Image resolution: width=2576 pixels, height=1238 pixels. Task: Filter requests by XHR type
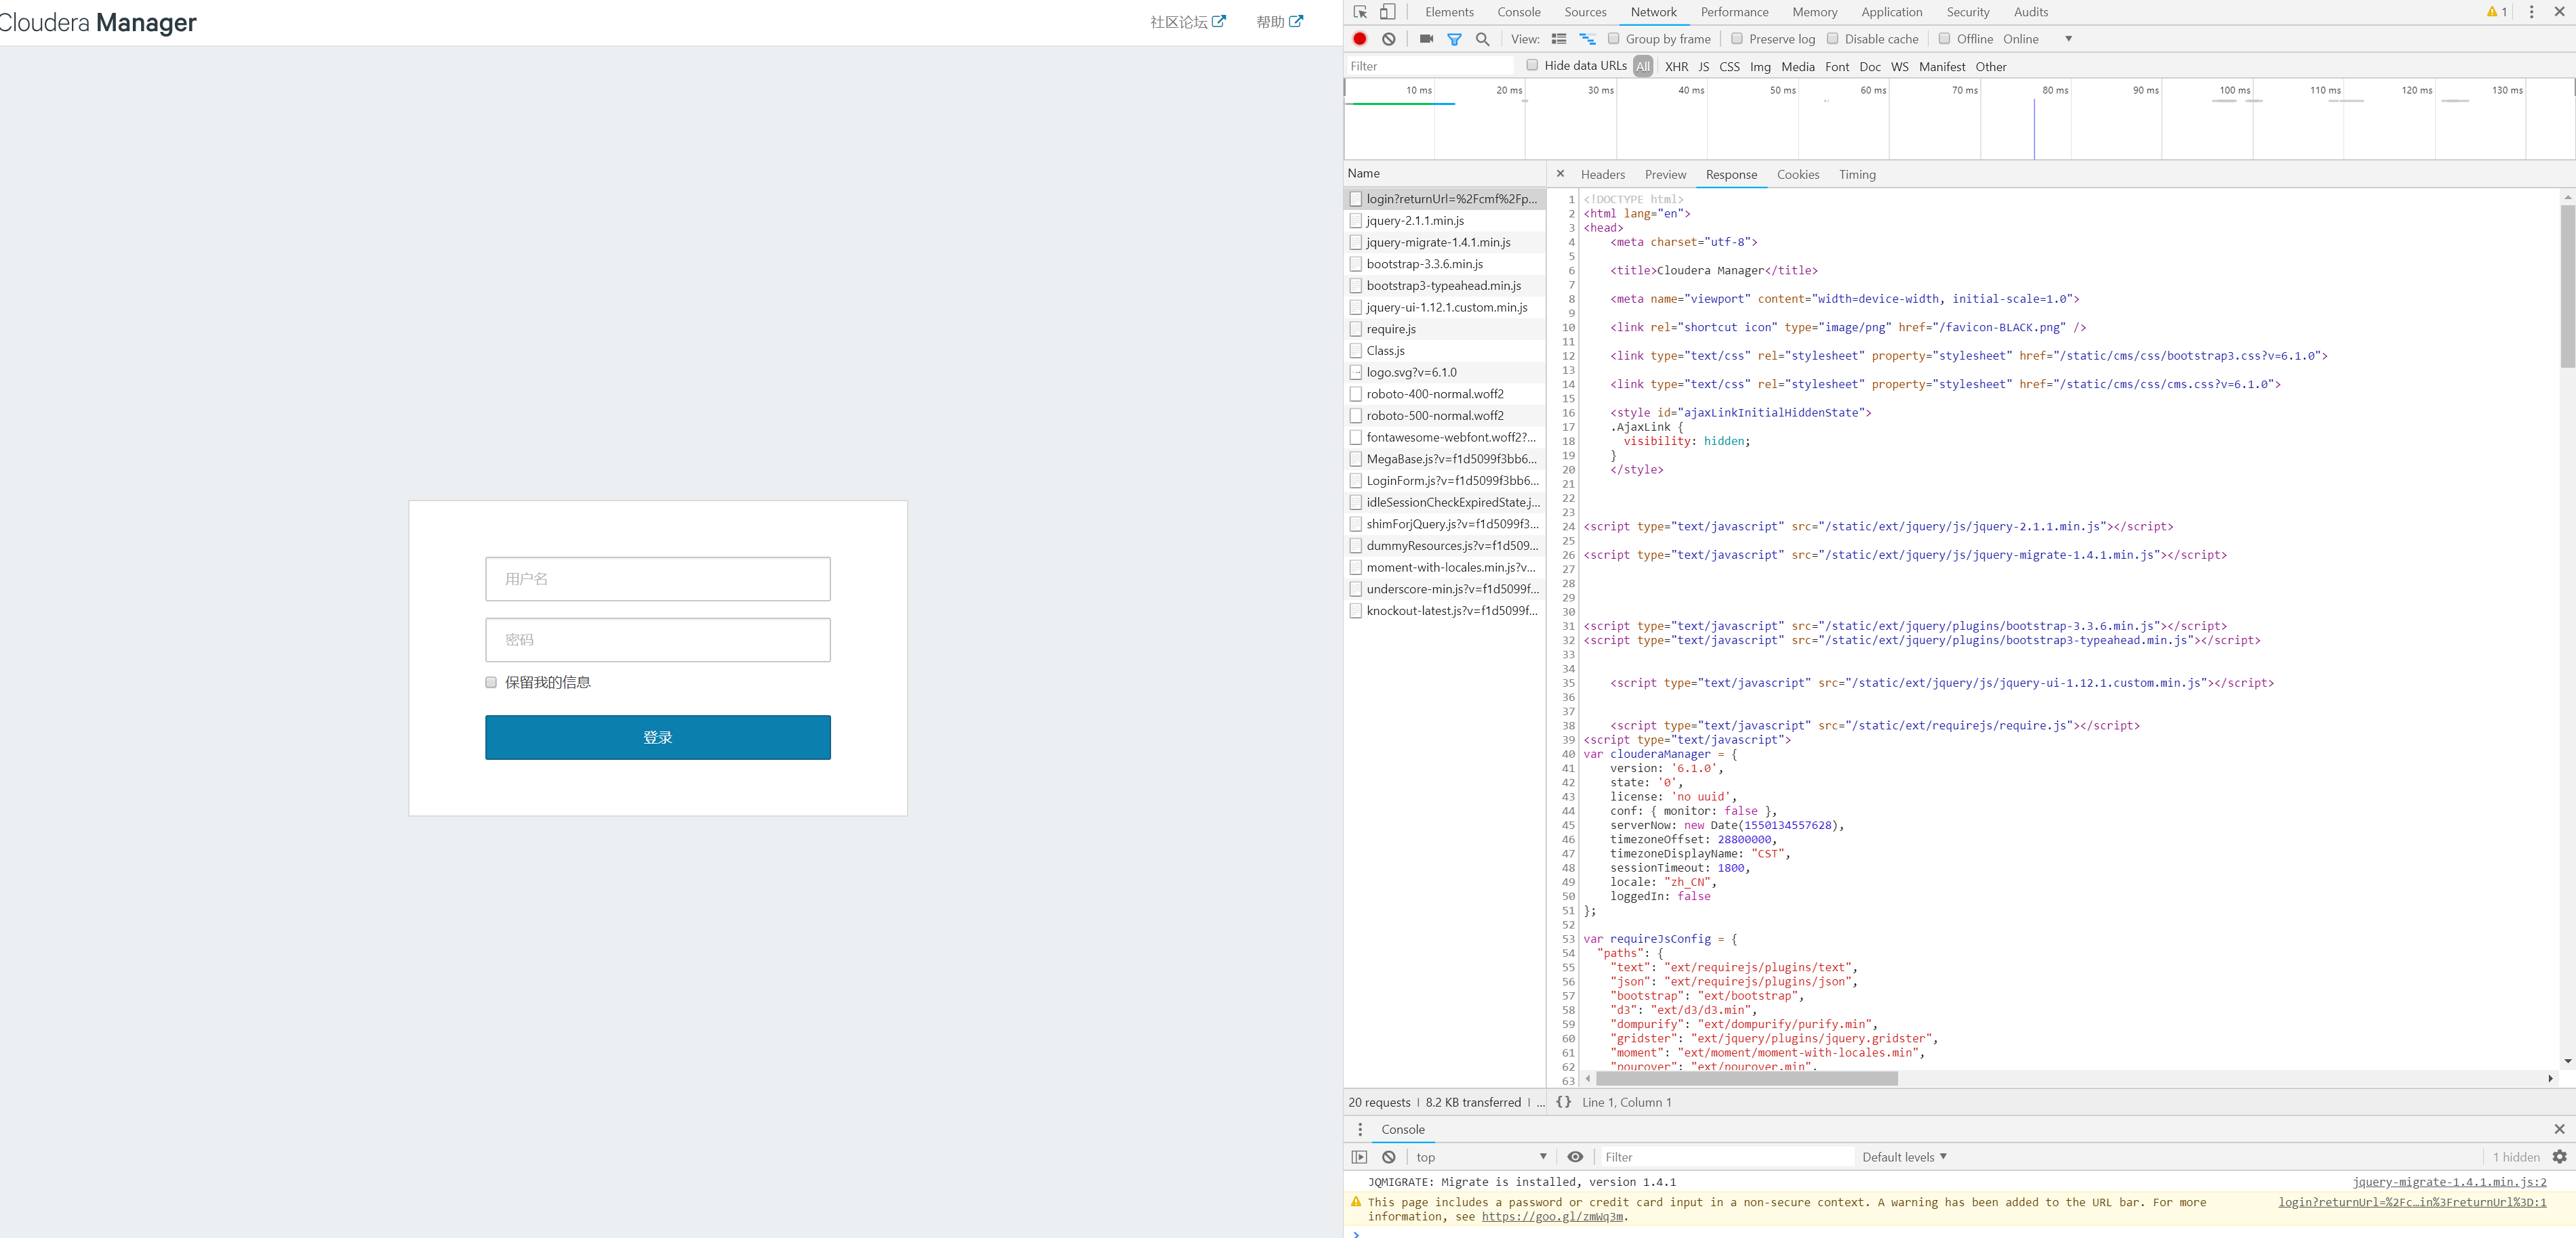point(1677,67)
